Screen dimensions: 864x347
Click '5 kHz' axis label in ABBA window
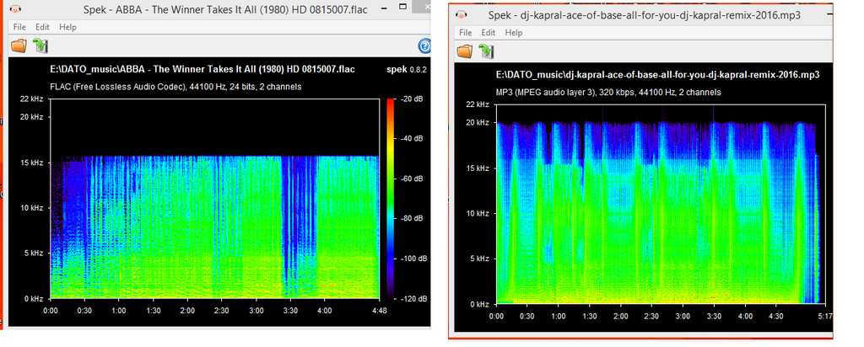tap(35, 254)
